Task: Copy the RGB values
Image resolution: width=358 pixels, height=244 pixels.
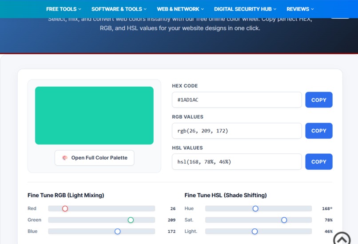Action: [319, 131]
